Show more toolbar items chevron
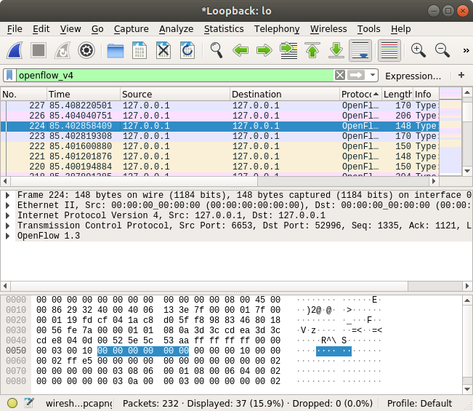473x411 pixels. point(466,50)
